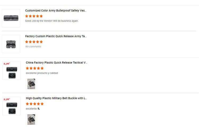Click the star rating under Customized Color Army
This screenshot has height=133, width=199.
34,16
